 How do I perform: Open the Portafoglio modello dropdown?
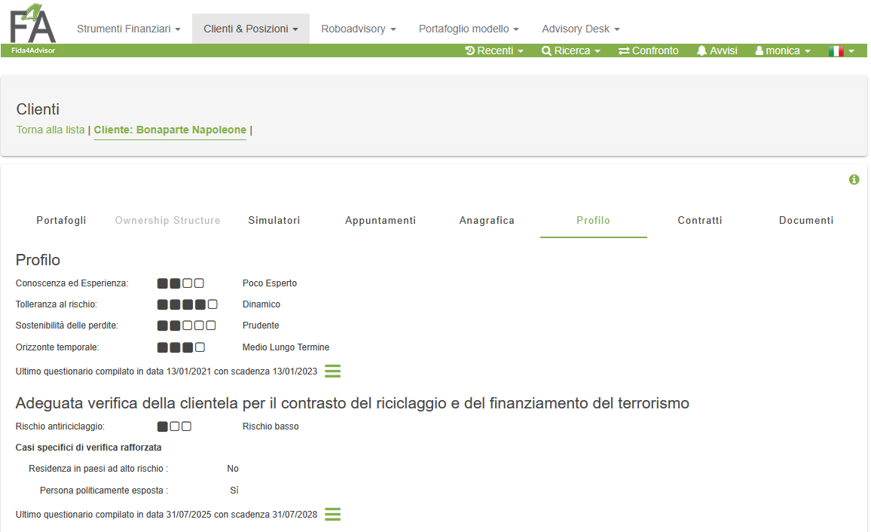(468, 29)
